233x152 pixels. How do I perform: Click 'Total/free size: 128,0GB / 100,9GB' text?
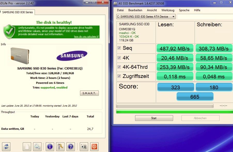click(50, 73)
